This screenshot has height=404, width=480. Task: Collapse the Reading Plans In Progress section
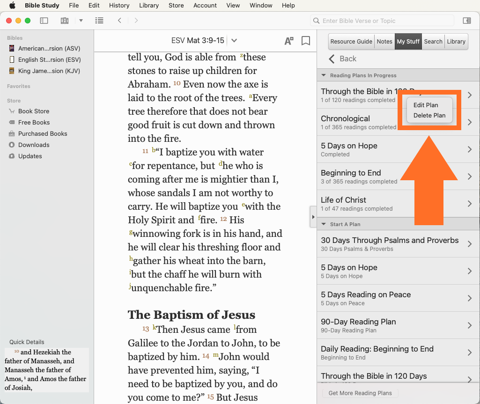(x=324, y=75)
